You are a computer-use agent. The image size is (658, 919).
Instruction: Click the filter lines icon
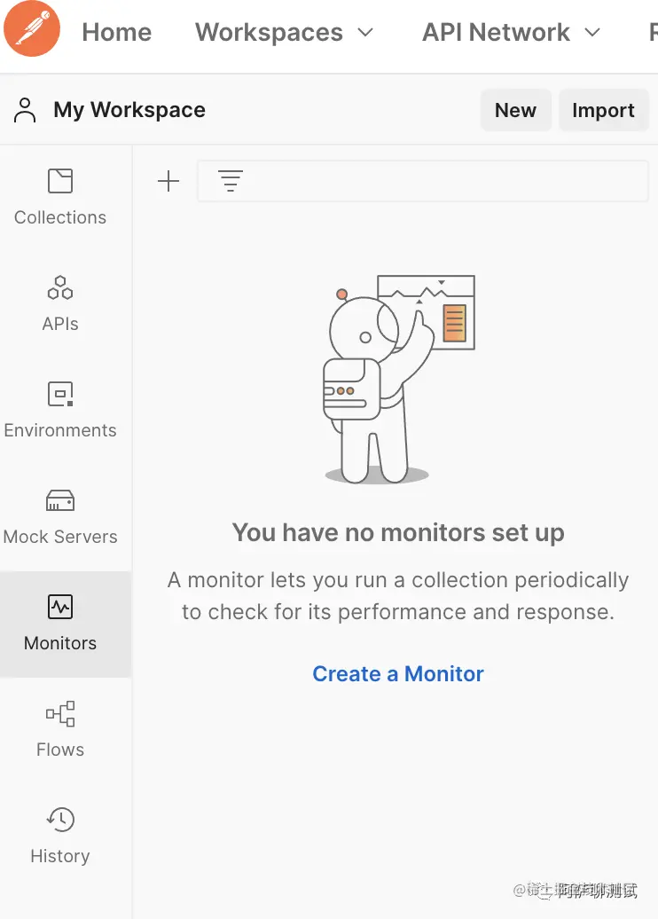tap(231, 181)
